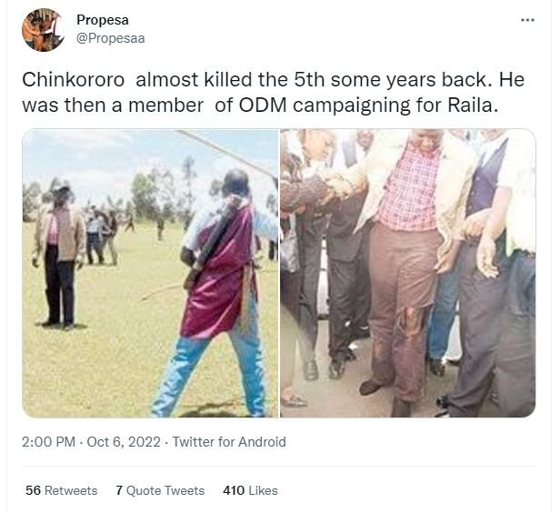Open the @Propesaa handle link
The width and height of the screenshot is (560, 513).
click(x=111, y=38)
